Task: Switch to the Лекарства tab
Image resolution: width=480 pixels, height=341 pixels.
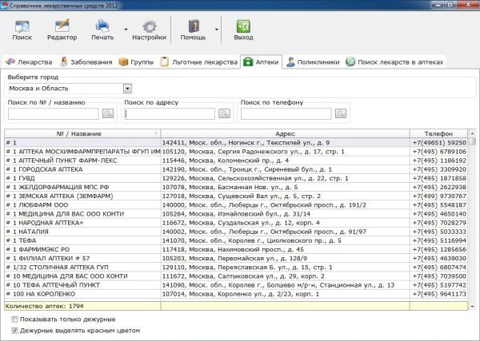Action: click(x=29, y=62)
